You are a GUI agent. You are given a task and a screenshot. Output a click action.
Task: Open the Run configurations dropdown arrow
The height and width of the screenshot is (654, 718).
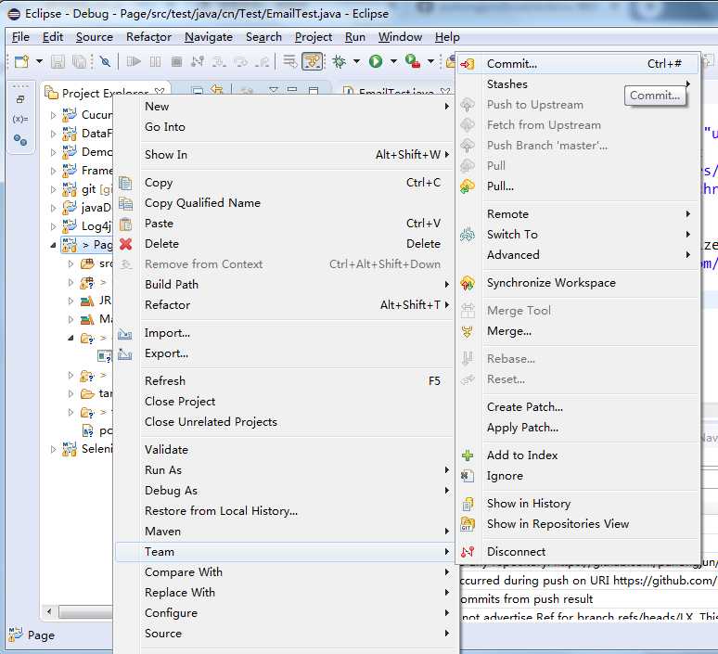[393, 61]
